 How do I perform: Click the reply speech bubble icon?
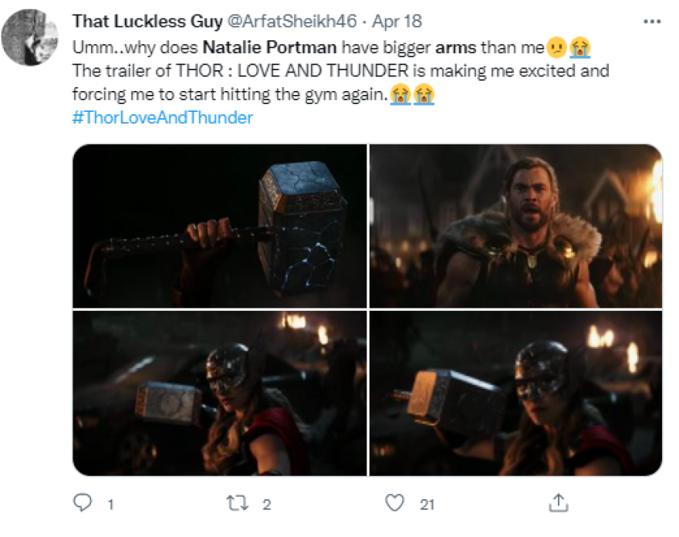click(x=82, y=504)
